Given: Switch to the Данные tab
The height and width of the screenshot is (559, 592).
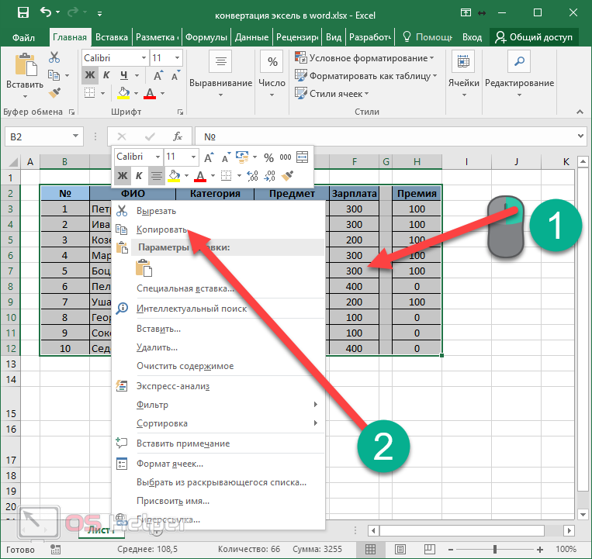Looking at the screenshot, I should pos(251,37).
